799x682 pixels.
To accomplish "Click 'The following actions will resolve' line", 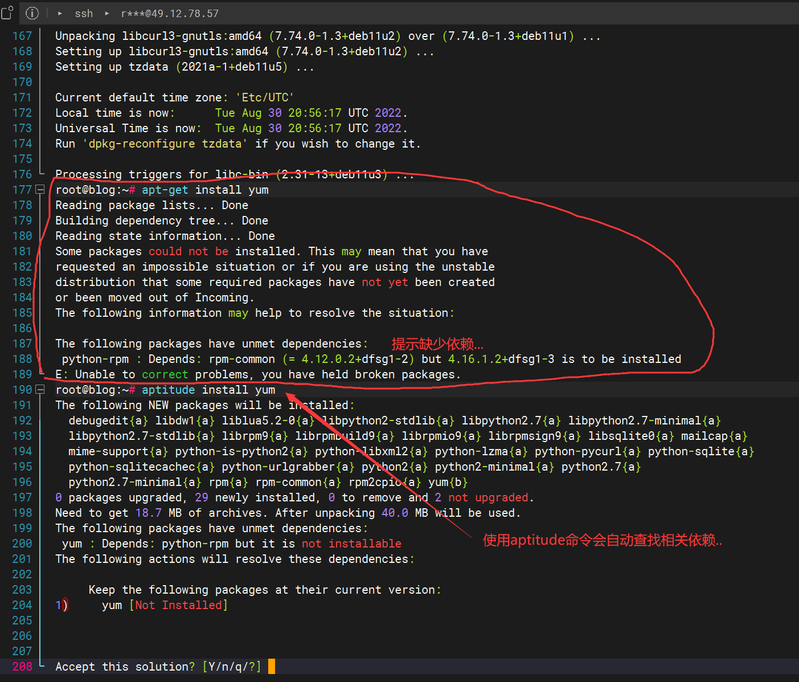I will [x=235, y=559].
